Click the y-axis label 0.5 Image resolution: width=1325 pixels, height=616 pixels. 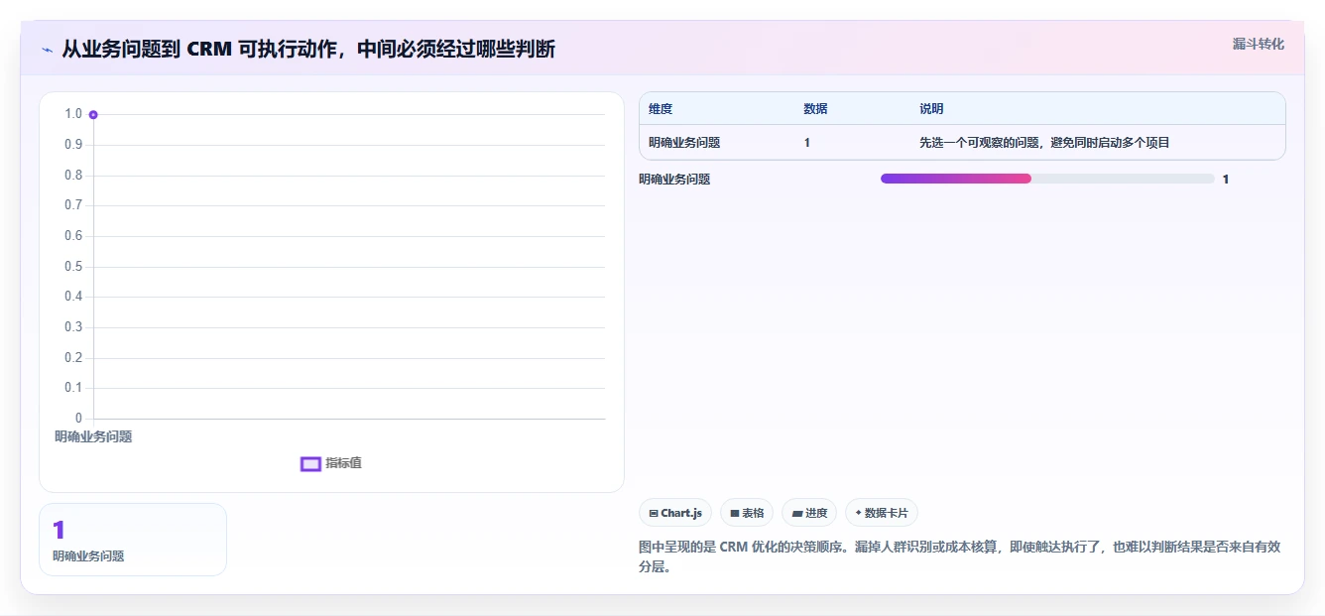73,267
